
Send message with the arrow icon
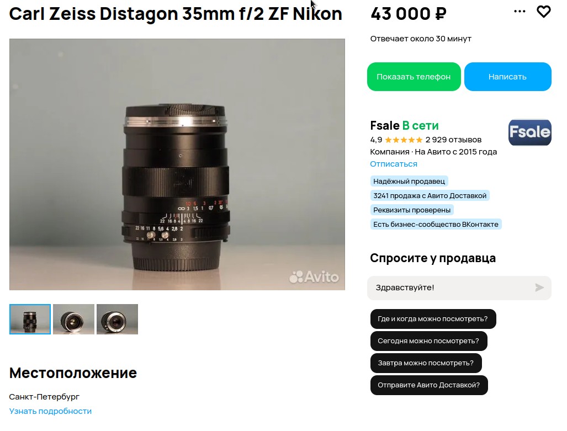539,288
